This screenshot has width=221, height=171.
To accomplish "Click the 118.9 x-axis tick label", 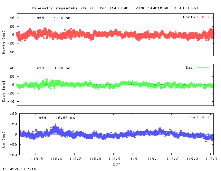I will pos(114,159).
